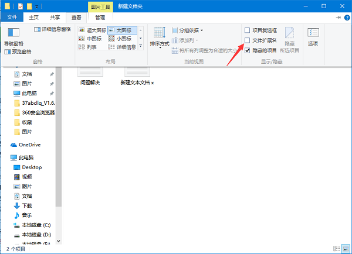Open 下载 downloads in navigation pane
352x254 pixels.
[23, 205]
